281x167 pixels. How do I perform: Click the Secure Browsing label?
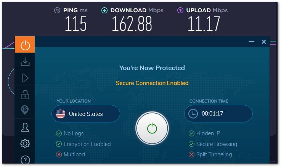(x=217, y=144)
